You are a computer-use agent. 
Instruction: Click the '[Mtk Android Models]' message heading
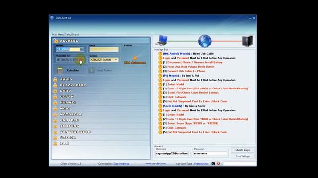(177, 54)
